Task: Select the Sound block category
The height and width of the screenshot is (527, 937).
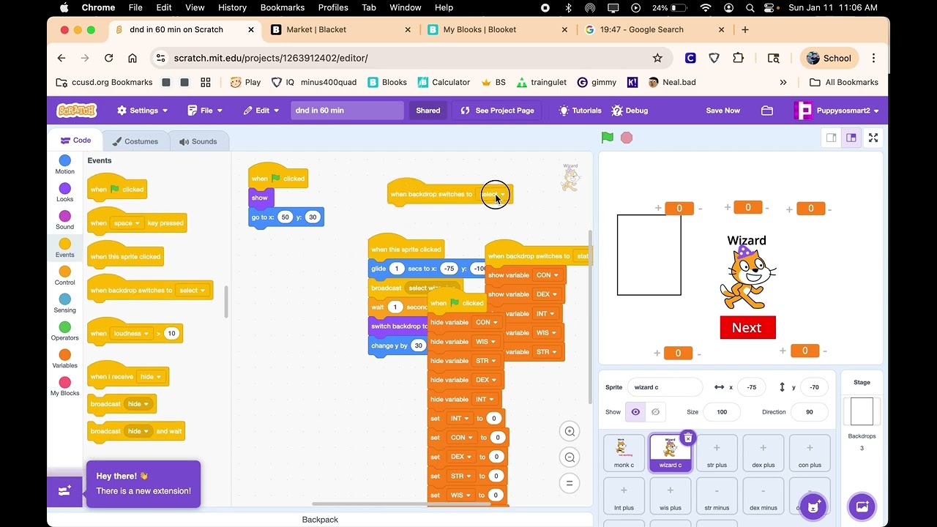Action: point(64,220)
